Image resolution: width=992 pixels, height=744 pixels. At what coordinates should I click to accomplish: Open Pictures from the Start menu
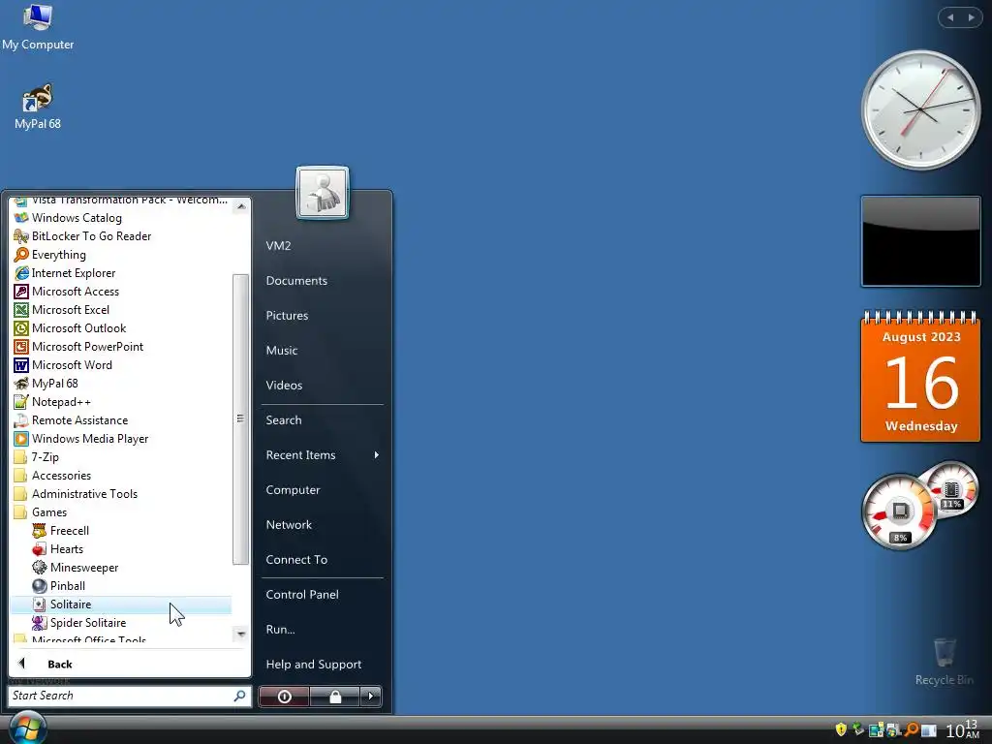287,315
